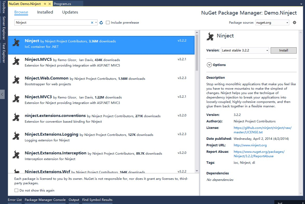The width and height of the screenshot is (305, 204).
Task: Select the Ninject.Extensions.Interception package title
Action: pyautogui.click(x=55, y=153)
